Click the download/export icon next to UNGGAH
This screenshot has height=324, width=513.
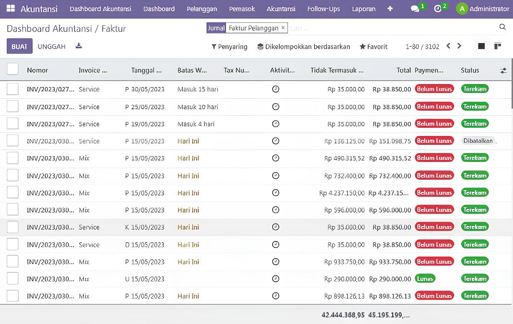(x=78, y=46)
